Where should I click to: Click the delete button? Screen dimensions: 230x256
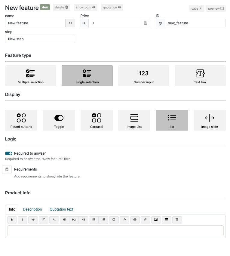[62, 8]
